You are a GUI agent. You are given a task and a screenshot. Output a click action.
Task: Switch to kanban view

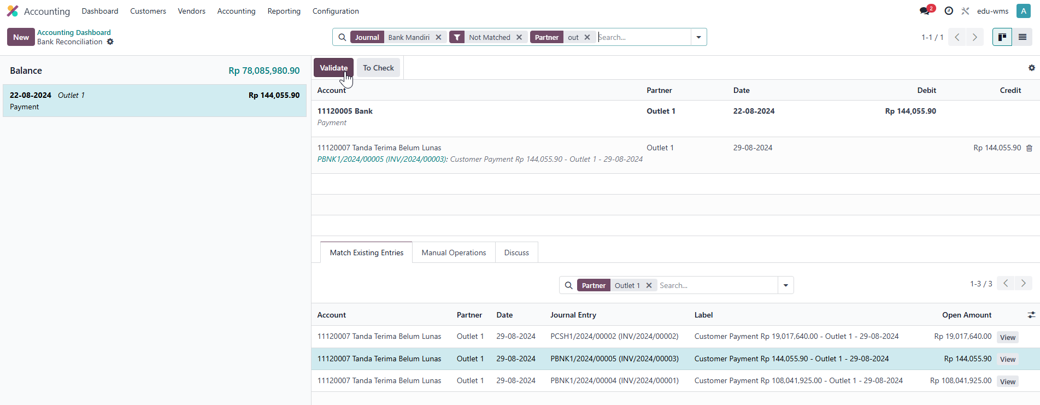pos(1002,37)
